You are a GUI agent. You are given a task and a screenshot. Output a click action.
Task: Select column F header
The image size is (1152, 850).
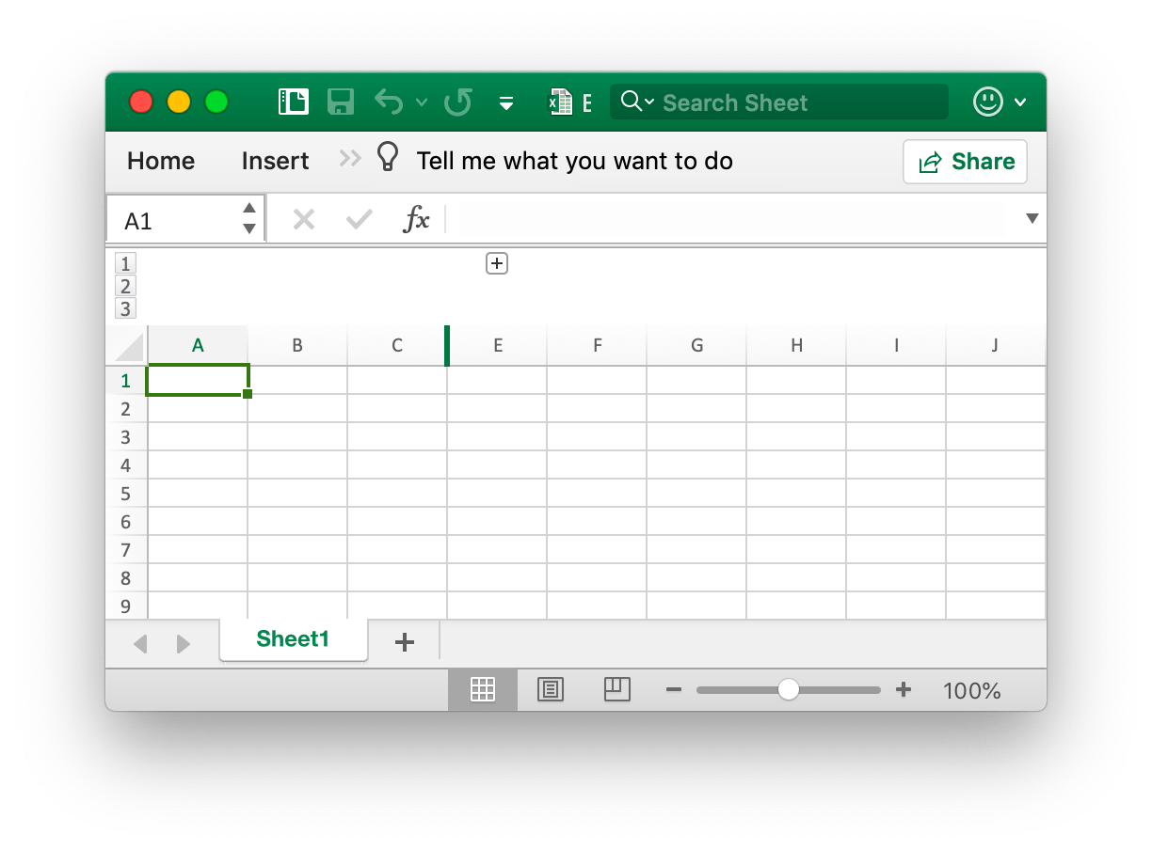coord(598,345)
